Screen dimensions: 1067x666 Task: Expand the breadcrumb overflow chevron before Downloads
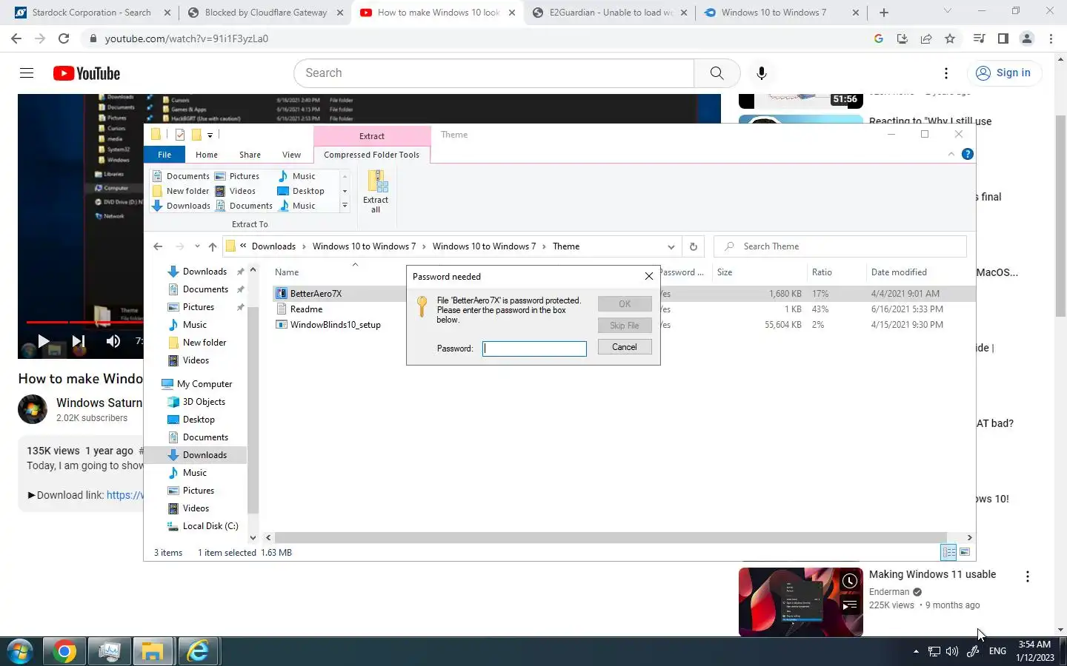point(243,246)
